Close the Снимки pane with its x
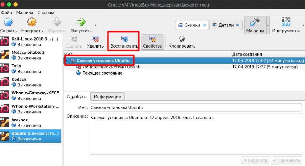Image resolution: width=305 pixels, height=166 pixels. pos(204,25)
